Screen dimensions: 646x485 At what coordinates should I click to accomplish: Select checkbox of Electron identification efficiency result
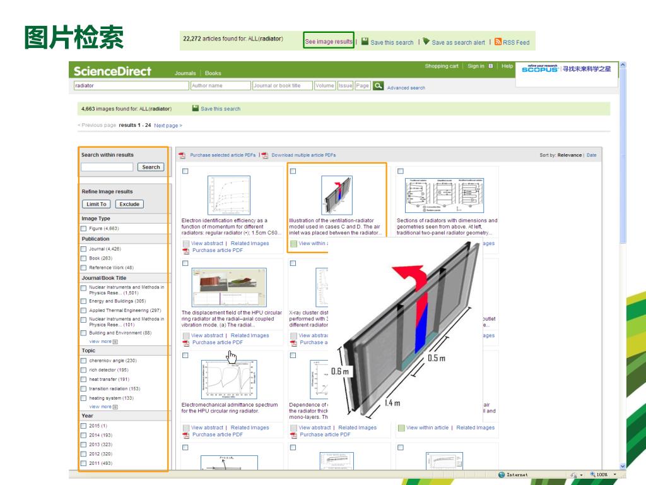pos(185,171)
